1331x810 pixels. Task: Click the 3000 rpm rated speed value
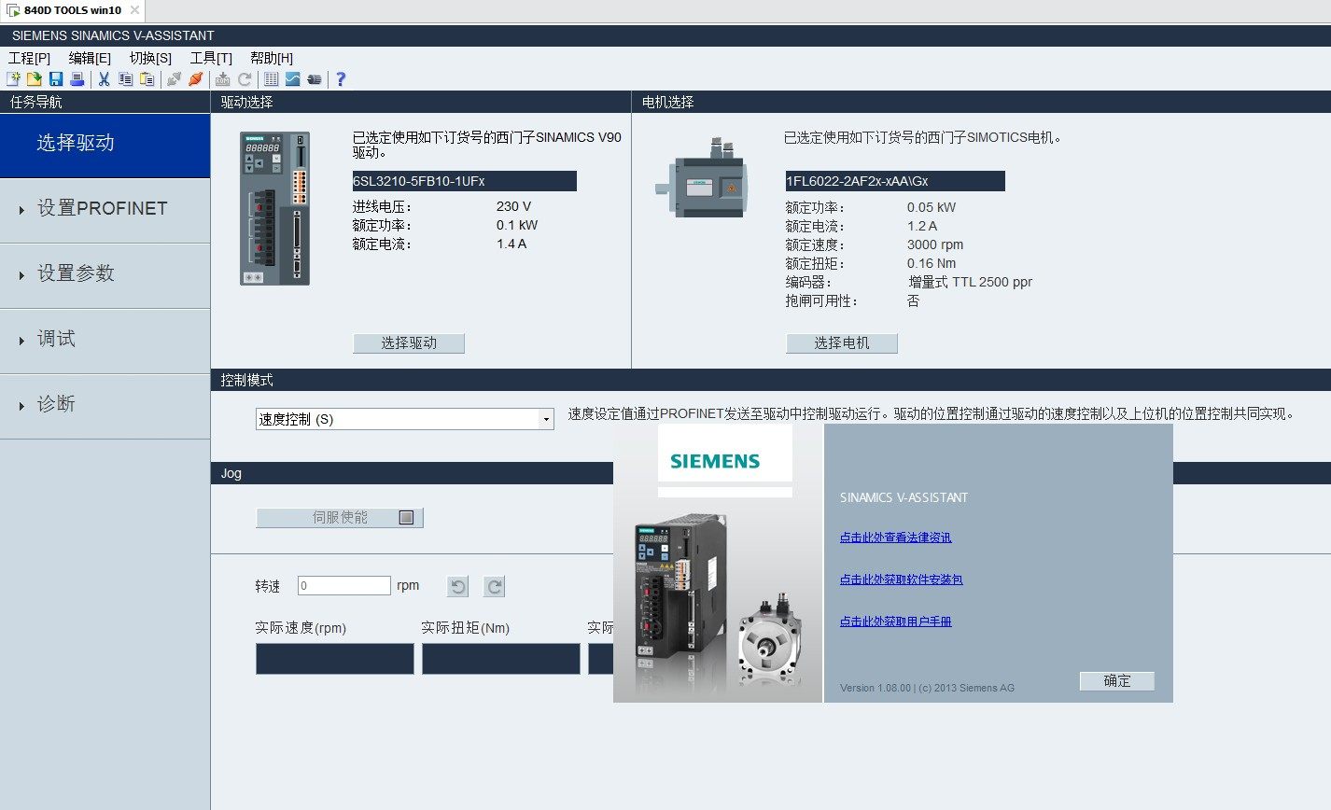[x=935, y=244]
